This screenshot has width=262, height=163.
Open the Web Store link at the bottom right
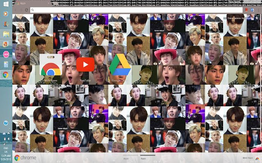pyautogui.click(x=251, y=158)
